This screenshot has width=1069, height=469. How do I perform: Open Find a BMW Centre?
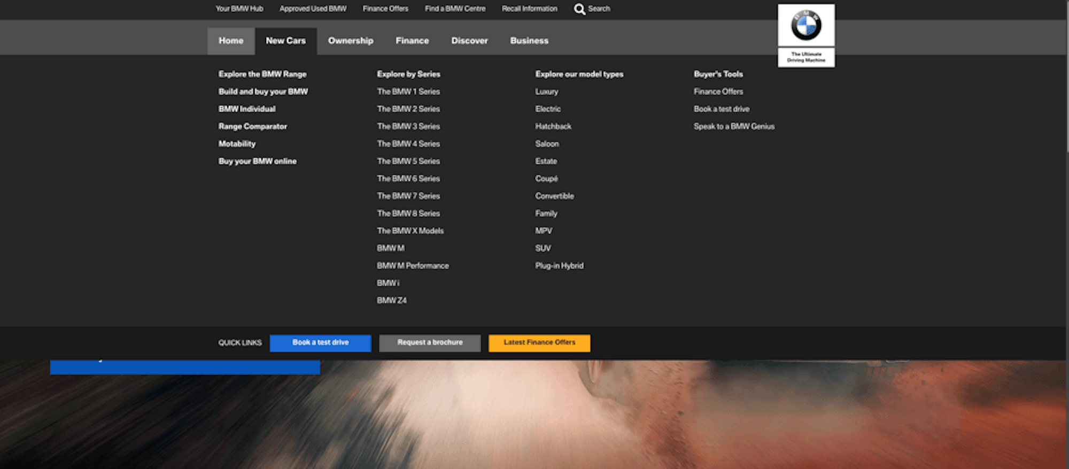pos(455,9)
